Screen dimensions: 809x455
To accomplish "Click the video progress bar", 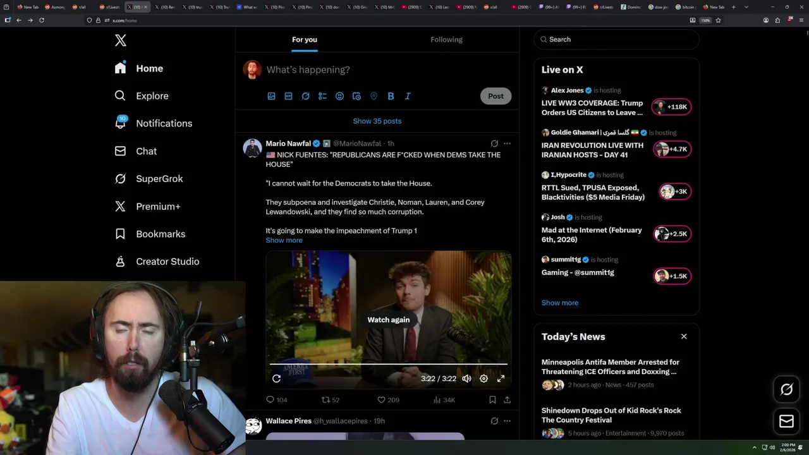I will (389, 364).
